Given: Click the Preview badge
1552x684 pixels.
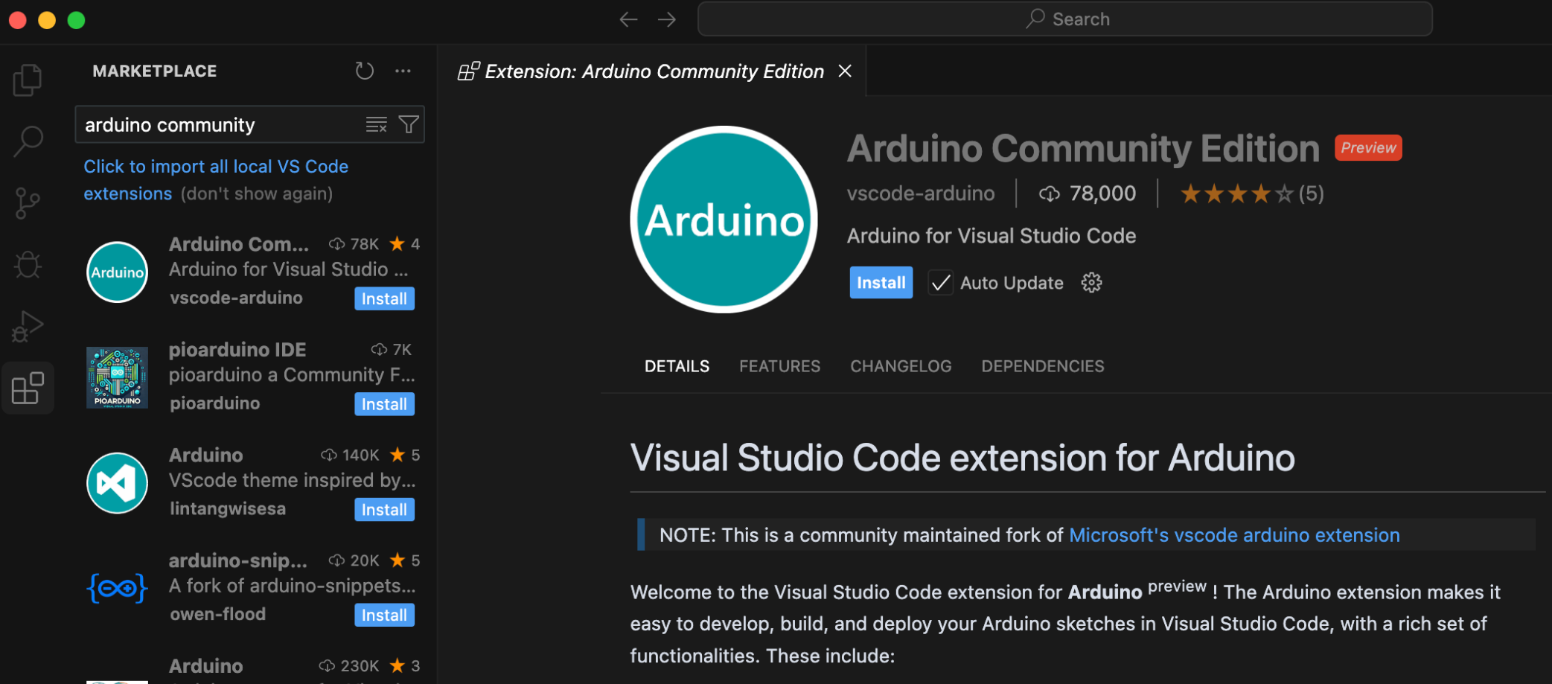Looking at the screenshot, I should click(1368, 147).
